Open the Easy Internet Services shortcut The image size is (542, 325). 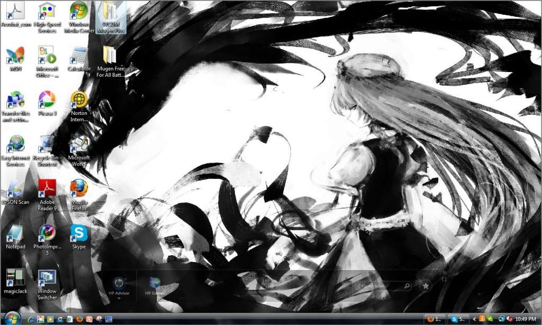[x=15, y=151]
